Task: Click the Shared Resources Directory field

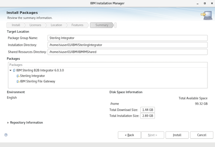Action: (128, 52)
